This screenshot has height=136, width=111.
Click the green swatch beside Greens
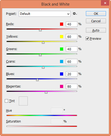click(62, 49)
